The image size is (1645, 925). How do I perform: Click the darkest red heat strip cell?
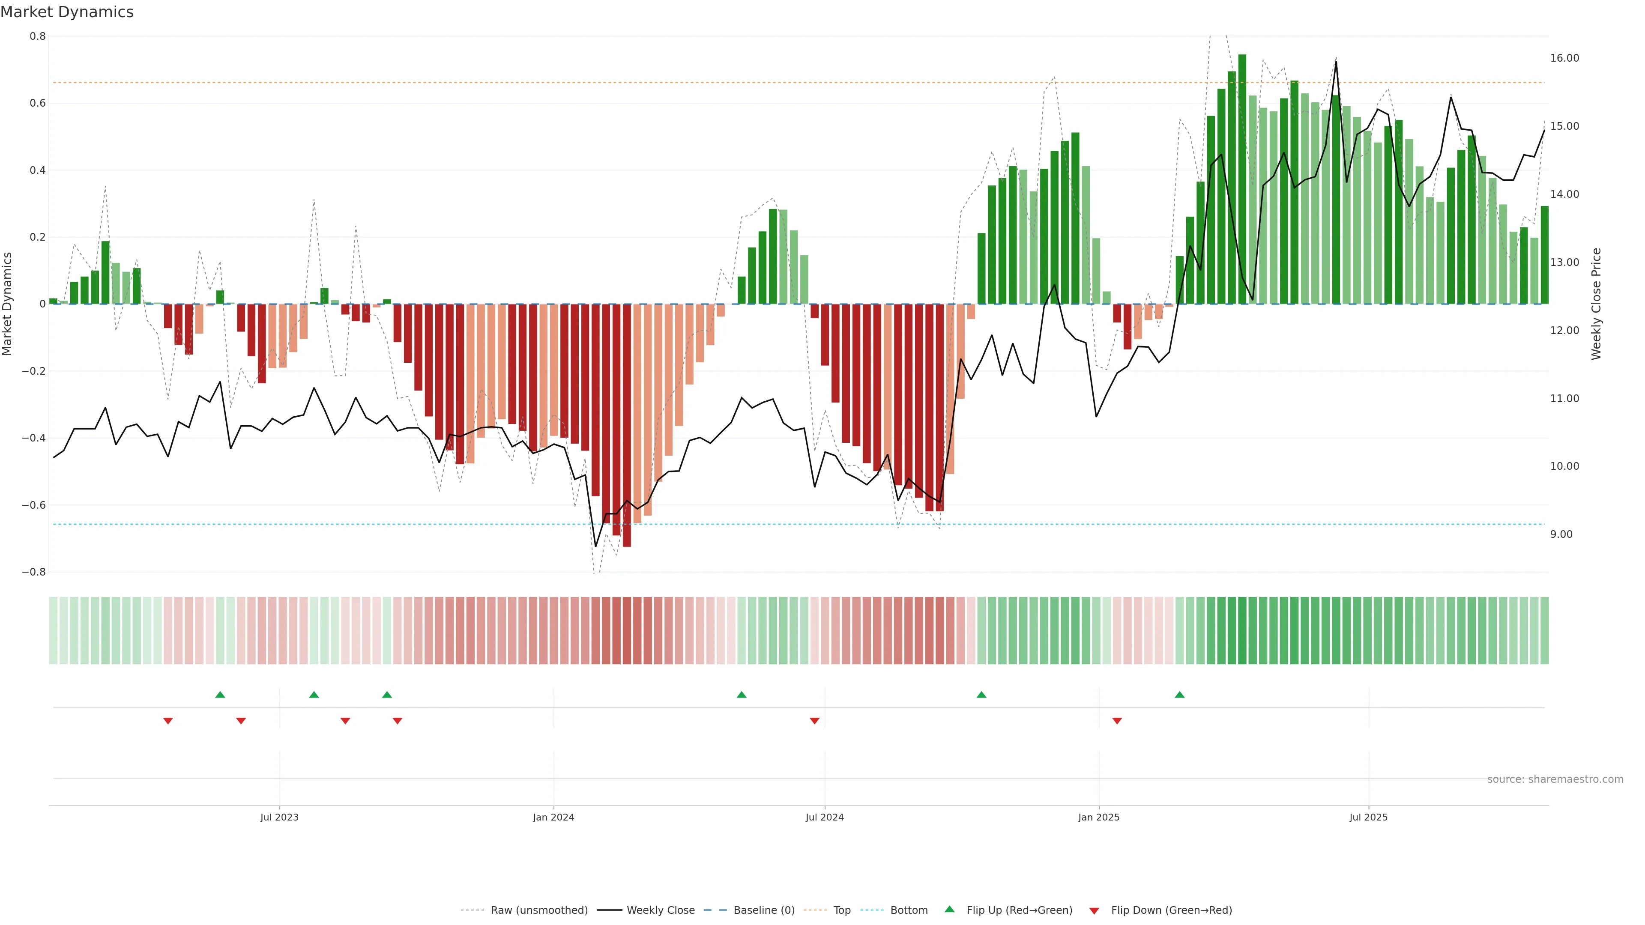626,631
